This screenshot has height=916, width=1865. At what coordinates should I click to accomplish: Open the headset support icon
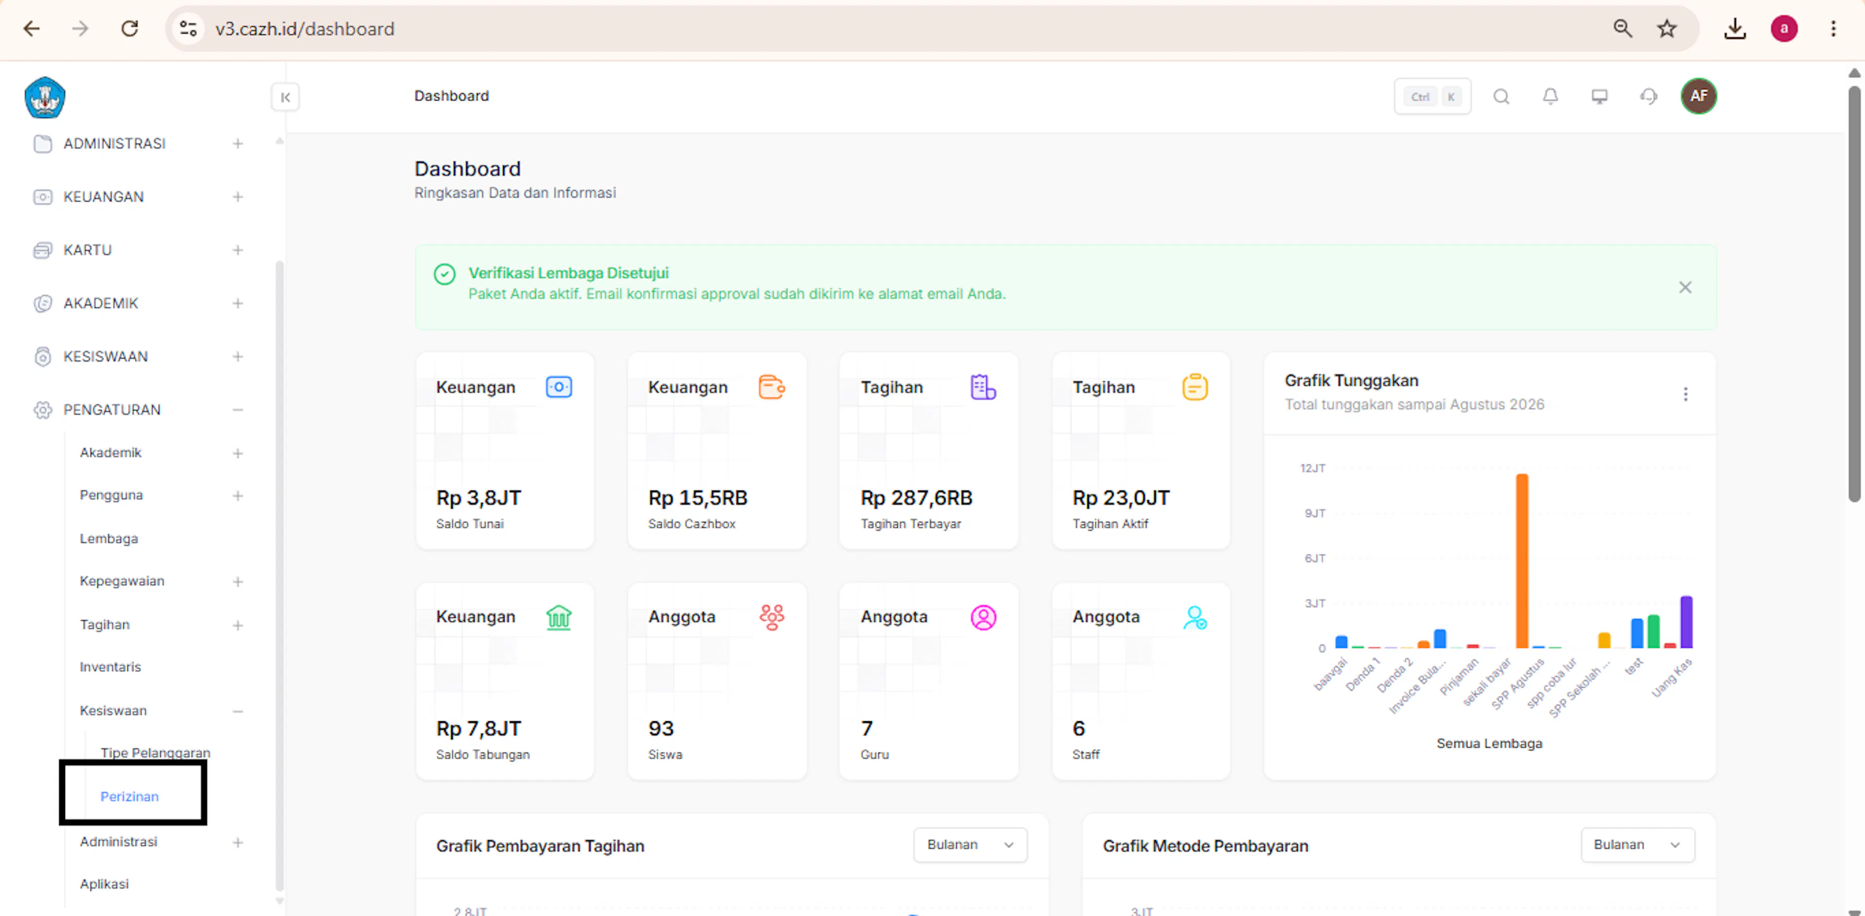pos(1648,96)
